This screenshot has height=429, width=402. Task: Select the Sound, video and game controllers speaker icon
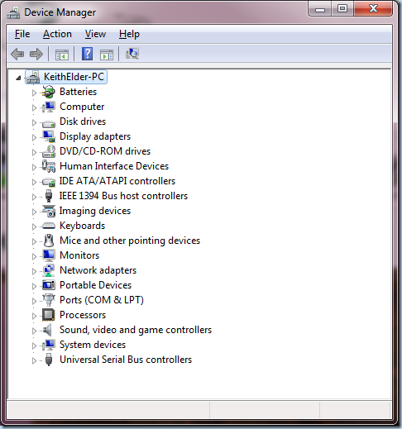coord(47,330)
